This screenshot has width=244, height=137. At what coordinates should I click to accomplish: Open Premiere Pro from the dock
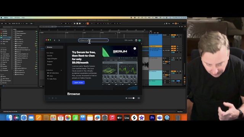click(152, 118)
